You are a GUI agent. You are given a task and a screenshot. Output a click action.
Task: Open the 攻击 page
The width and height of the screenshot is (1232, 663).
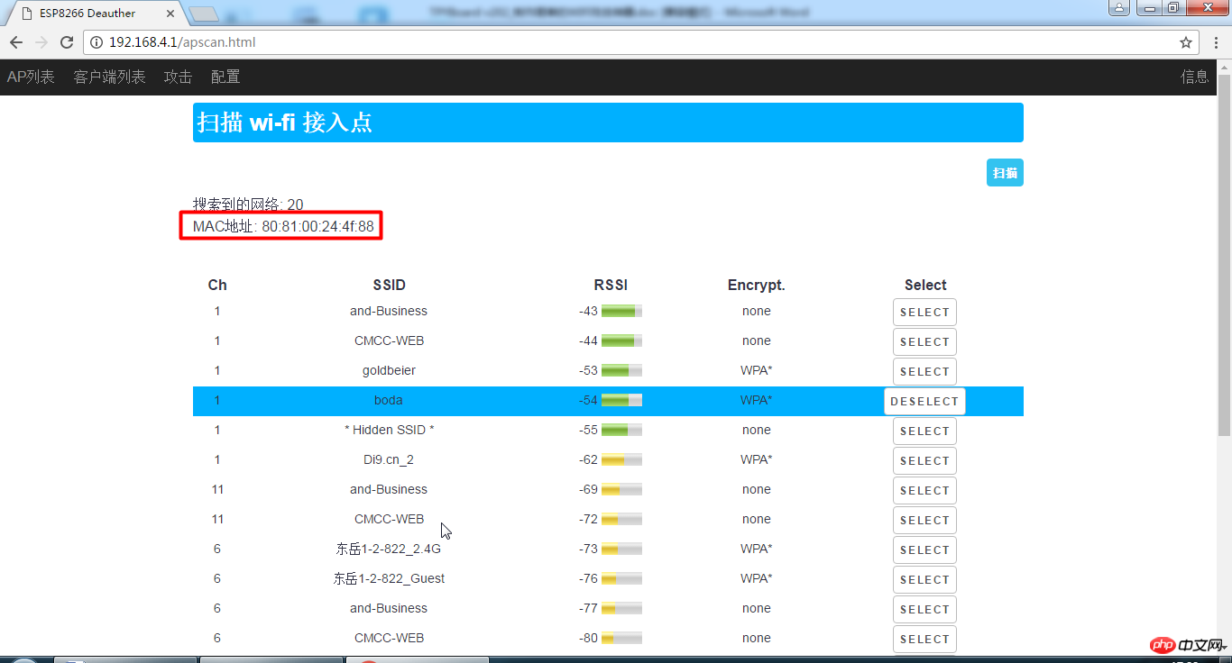178,77
